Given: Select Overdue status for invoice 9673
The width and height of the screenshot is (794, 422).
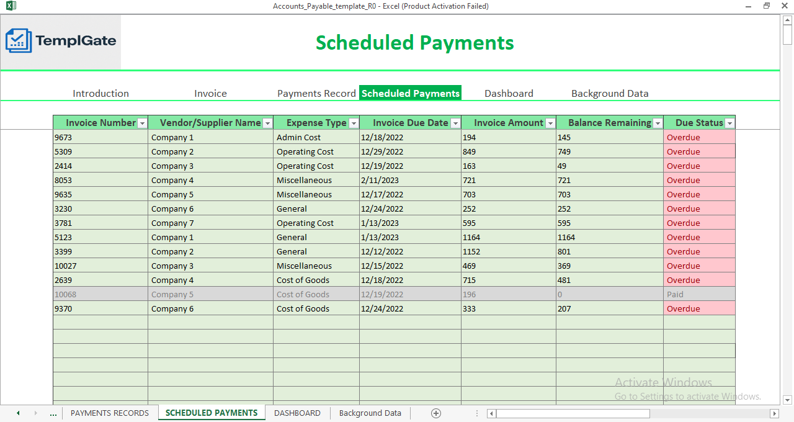Looking at the screenshot, I should 700,137.
